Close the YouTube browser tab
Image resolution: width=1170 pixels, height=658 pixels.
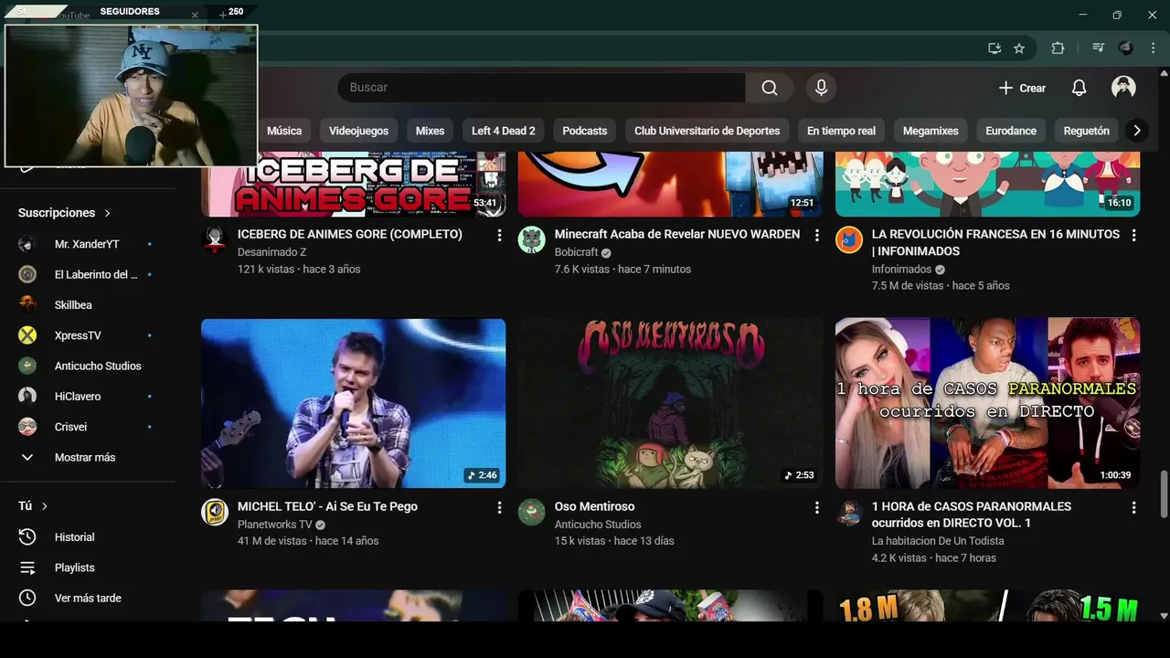pos(195,16)
